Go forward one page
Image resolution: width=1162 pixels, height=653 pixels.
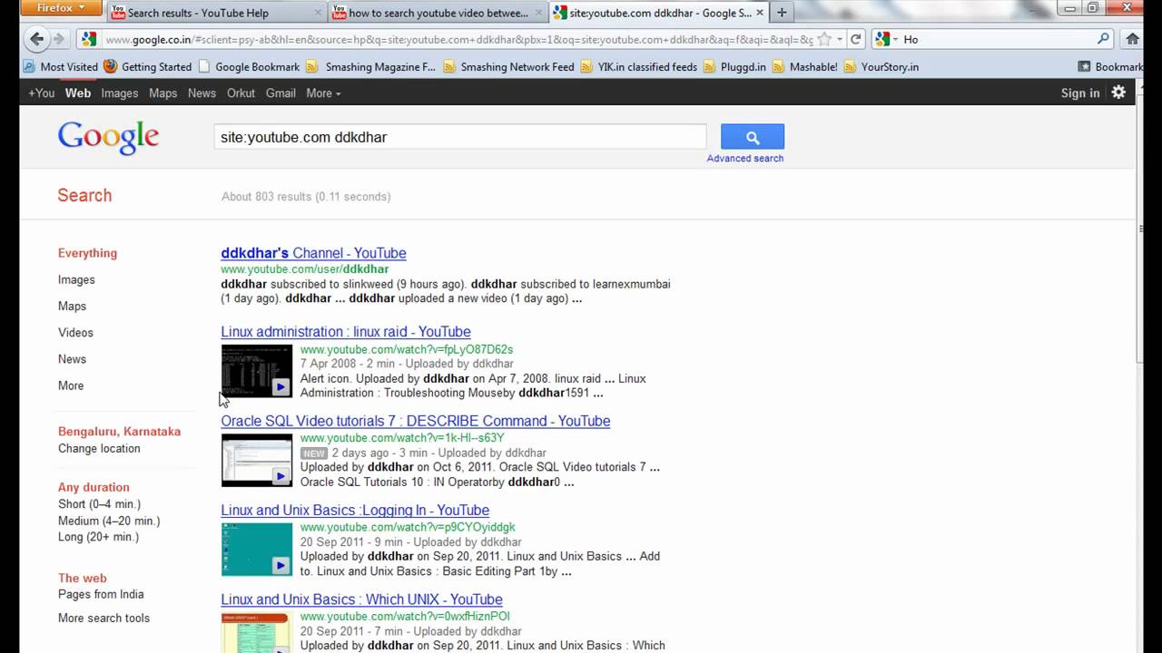[x=59, y=39]
